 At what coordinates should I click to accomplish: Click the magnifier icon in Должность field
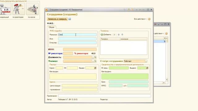point(95,57)
